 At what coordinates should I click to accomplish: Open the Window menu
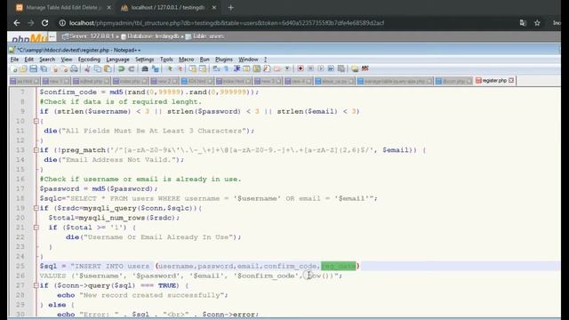coord(248,60)
